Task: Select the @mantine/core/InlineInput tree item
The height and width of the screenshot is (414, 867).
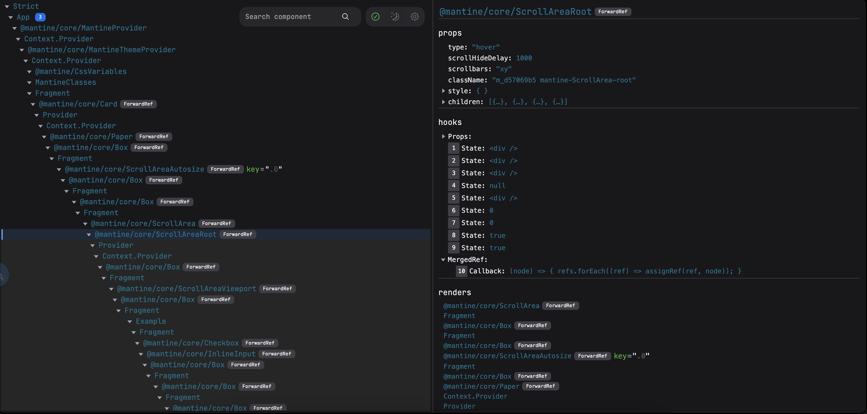Action: point(201,354)
